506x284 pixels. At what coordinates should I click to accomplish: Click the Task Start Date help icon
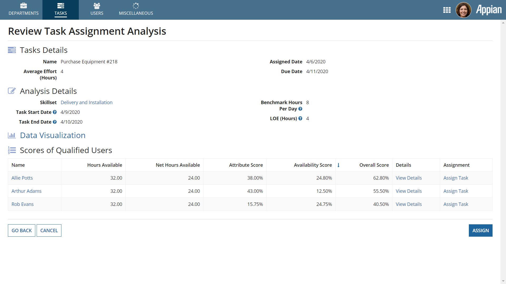[55, 112]
